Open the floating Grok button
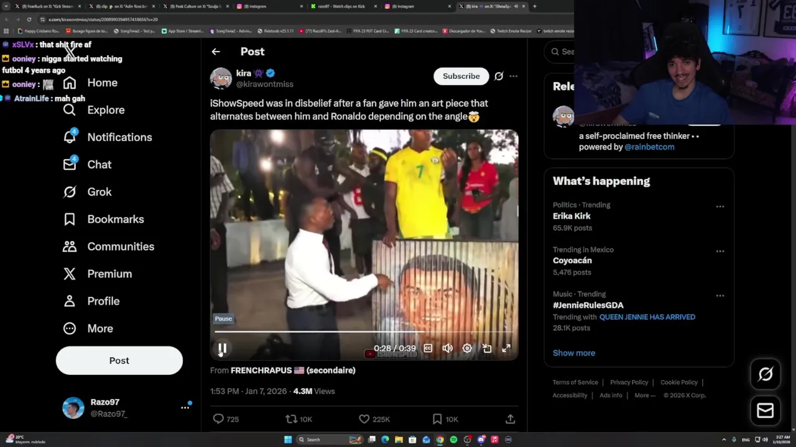 (766, 374)
